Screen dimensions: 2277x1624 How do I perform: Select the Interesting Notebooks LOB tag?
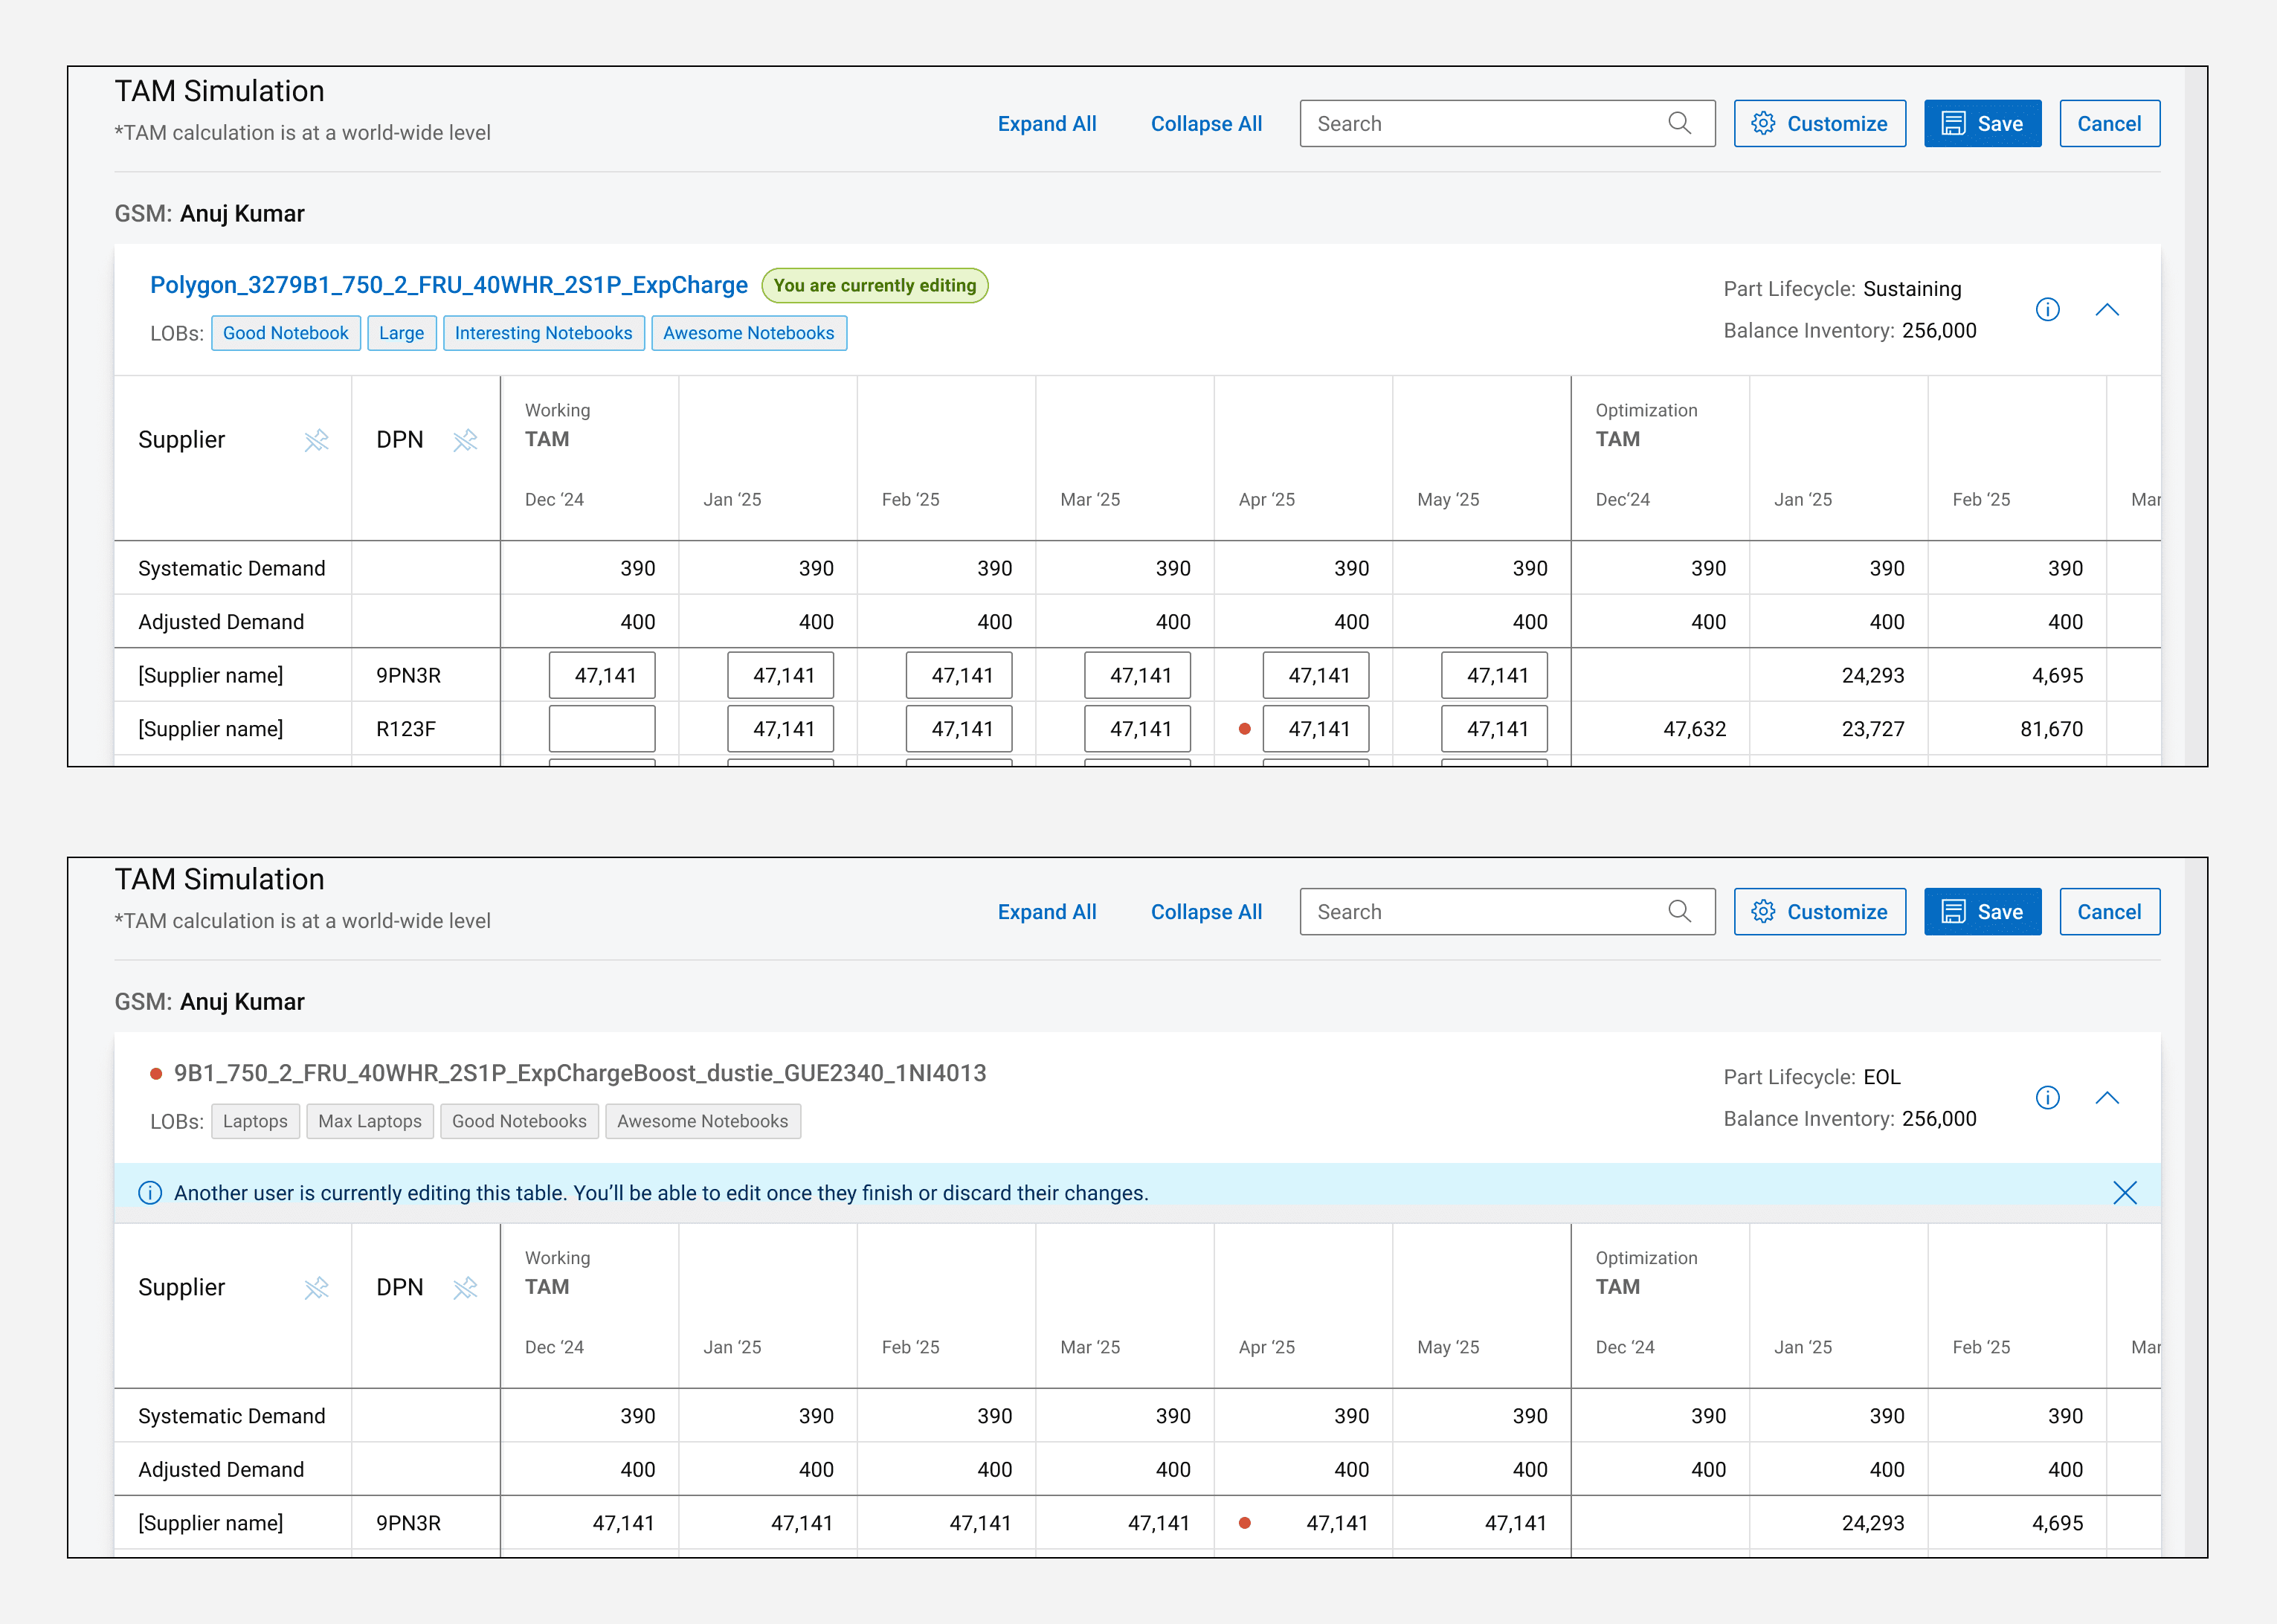coord(543,333)
